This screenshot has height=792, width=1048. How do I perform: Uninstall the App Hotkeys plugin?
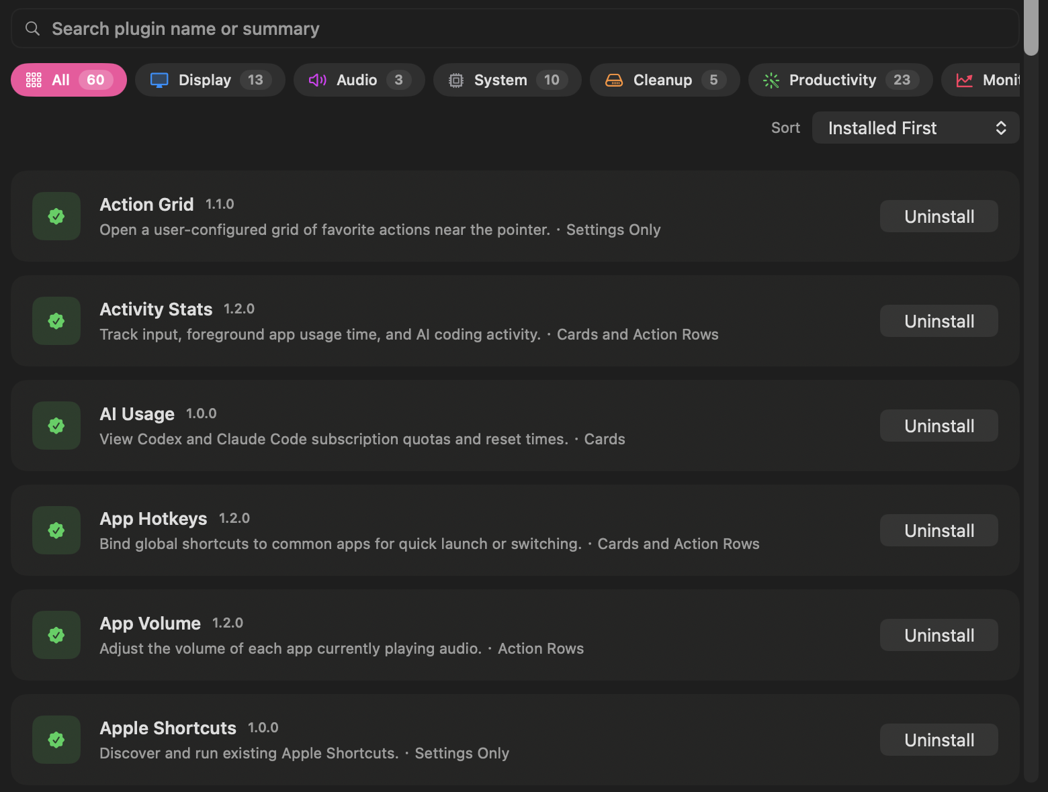(x=939, y=530)
